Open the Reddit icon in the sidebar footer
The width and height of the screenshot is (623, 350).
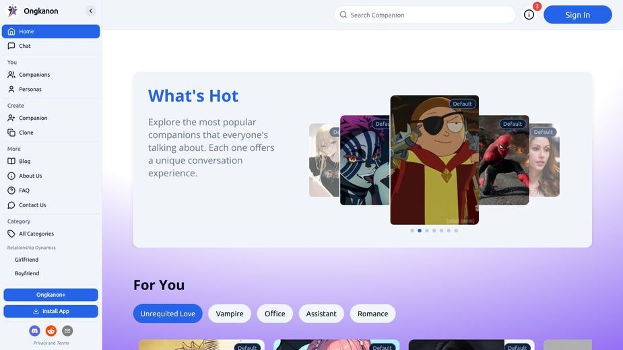pyautogui.click(x=51, y=330)
